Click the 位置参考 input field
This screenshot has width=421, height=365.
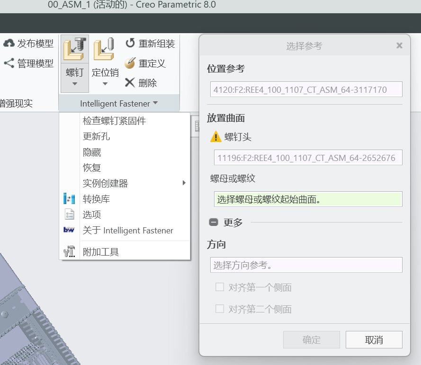click(x=306, y=89)
